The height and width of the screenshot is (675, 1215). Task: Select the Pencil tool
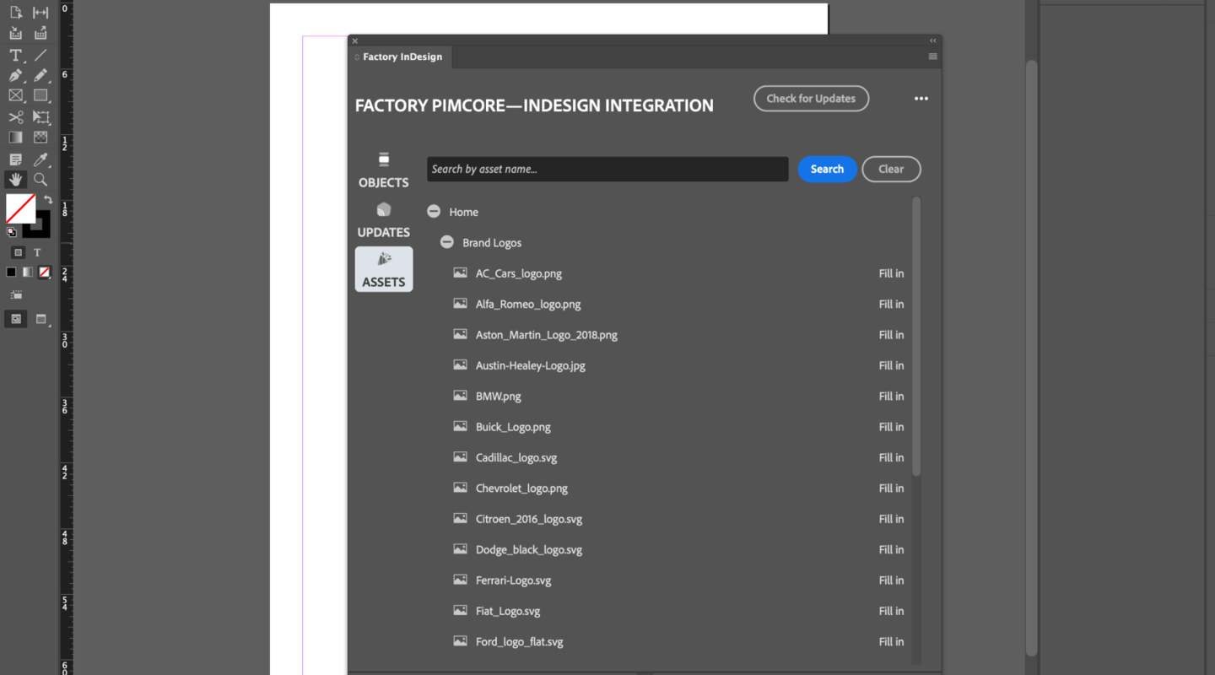click(40, 75)
